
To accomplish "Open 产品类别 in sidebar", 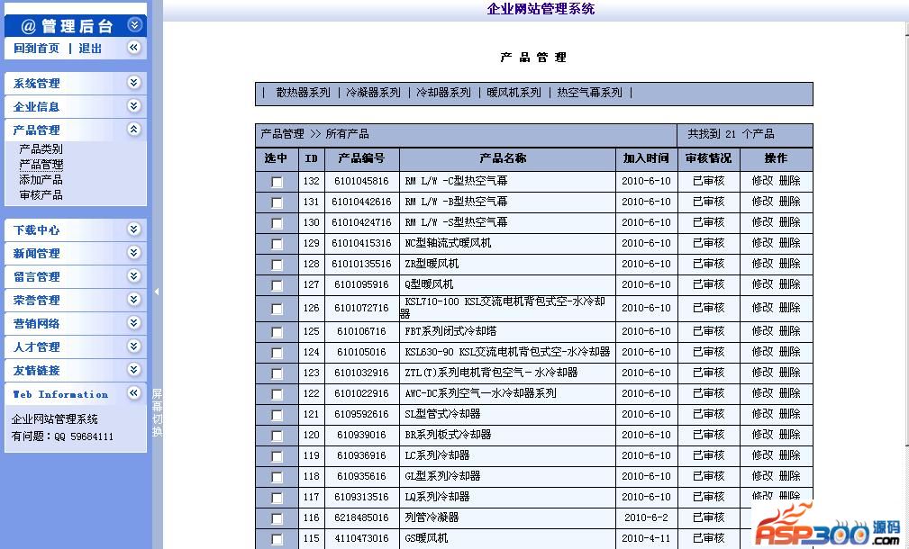I will [x=41, y=148].
